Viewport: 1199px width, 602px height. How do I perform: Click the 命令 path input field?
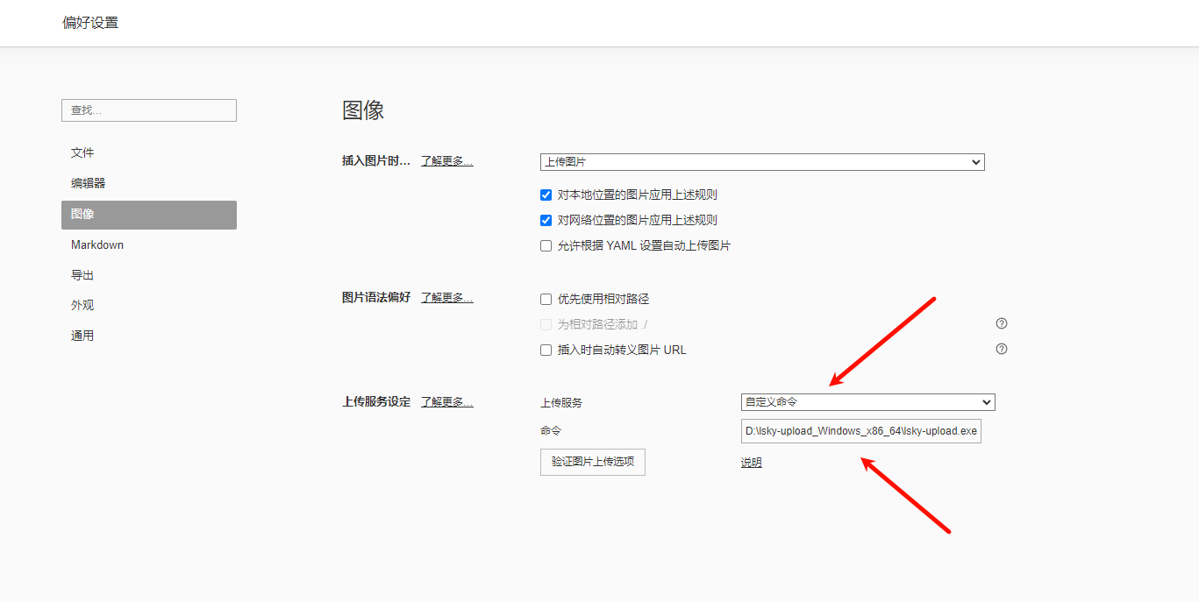tap(860, 431)
